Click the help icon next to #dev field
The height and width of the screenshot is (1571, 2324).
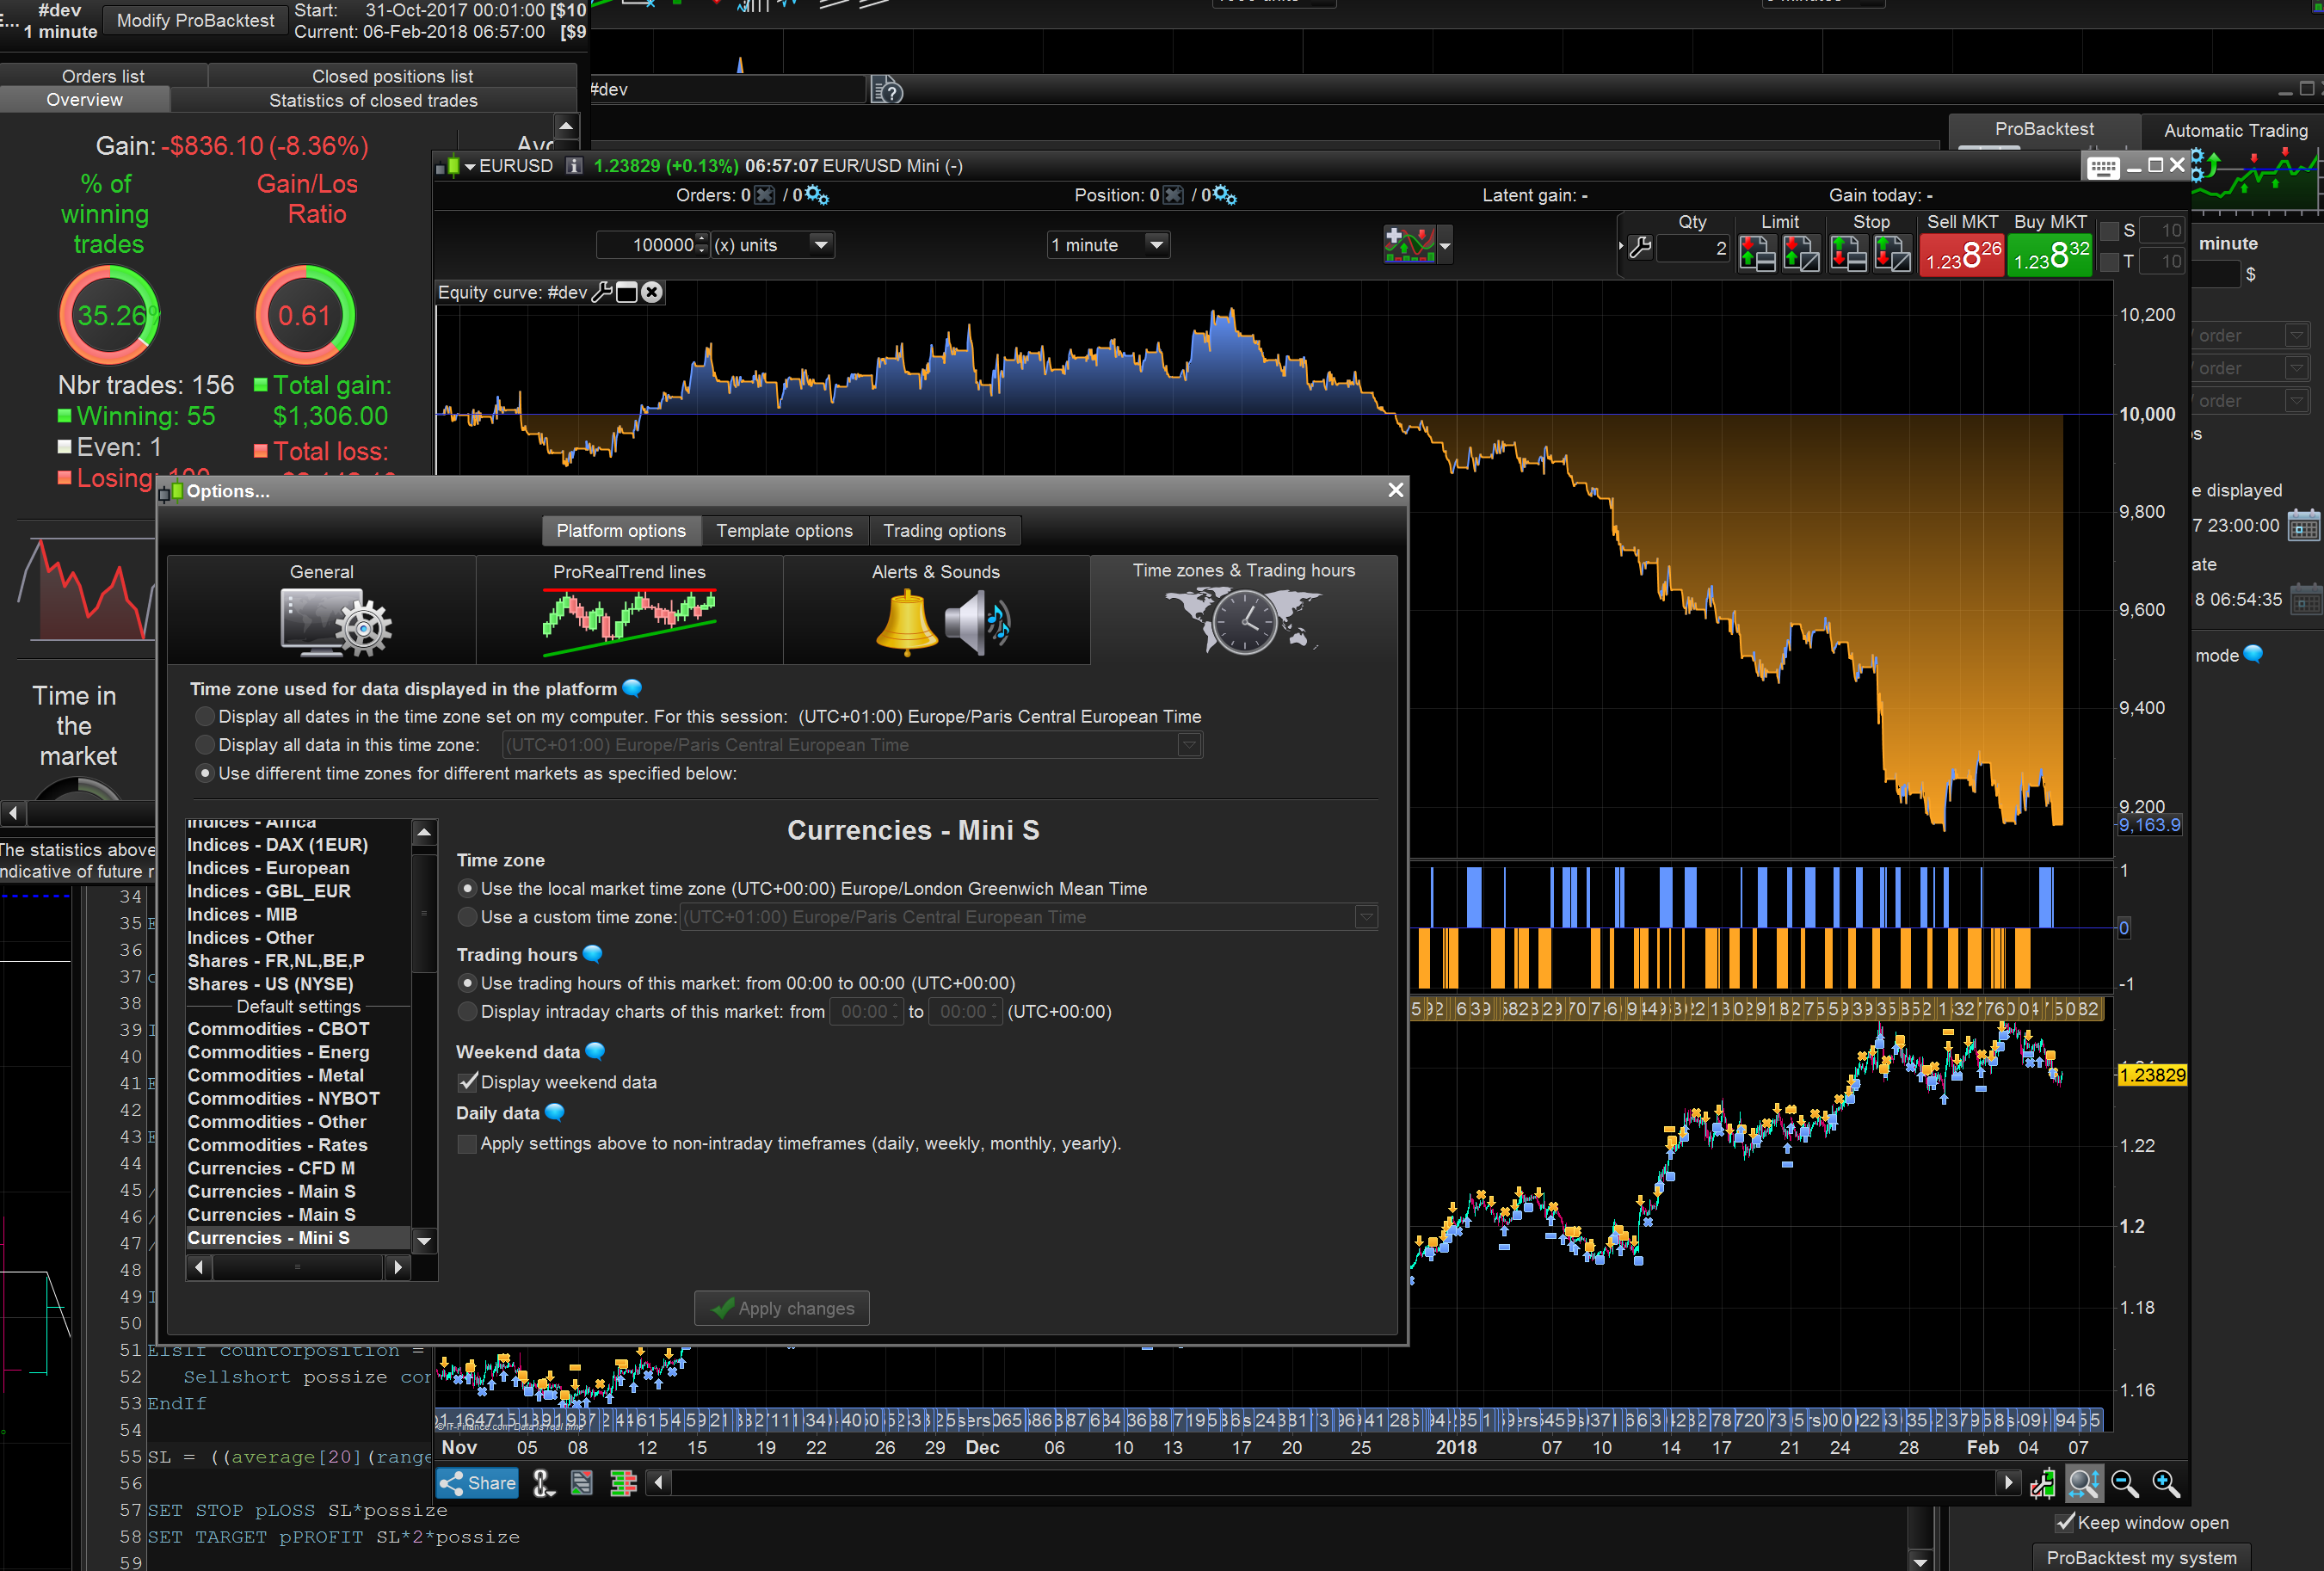point(887,91)
